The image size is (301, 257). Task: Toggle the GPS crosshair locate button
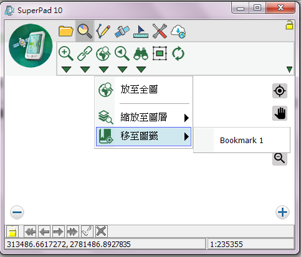(x=280, y=91)
